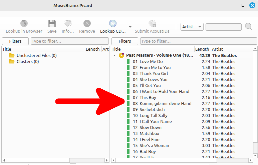Screen dimensions: 258x165
Task: Click green status icon for Thank You Girl
Action: point(128,73)
